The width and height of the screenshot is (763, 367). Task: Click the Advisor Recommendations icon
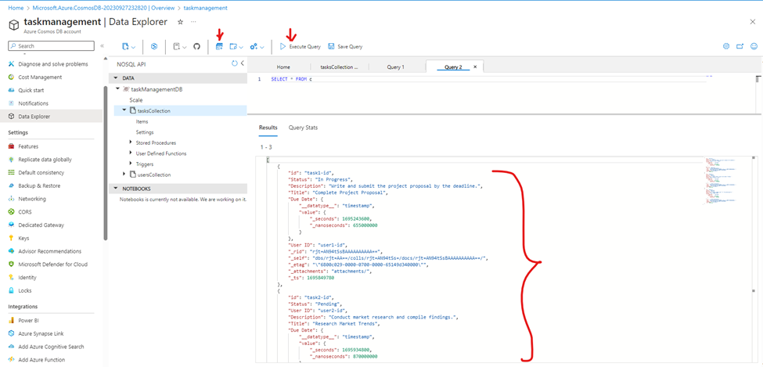(x=12, y=251)
